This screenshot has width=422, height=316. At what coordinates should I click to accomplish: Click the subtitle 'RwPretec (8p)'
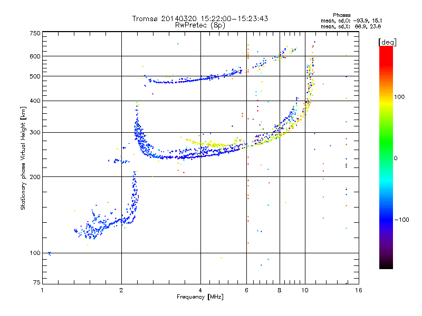coord(200,25)
